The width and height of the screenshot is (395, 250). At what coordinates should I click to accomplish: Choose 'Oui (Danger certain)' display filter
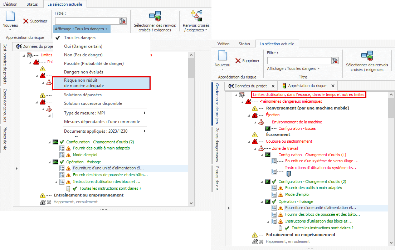pos(83,46)
